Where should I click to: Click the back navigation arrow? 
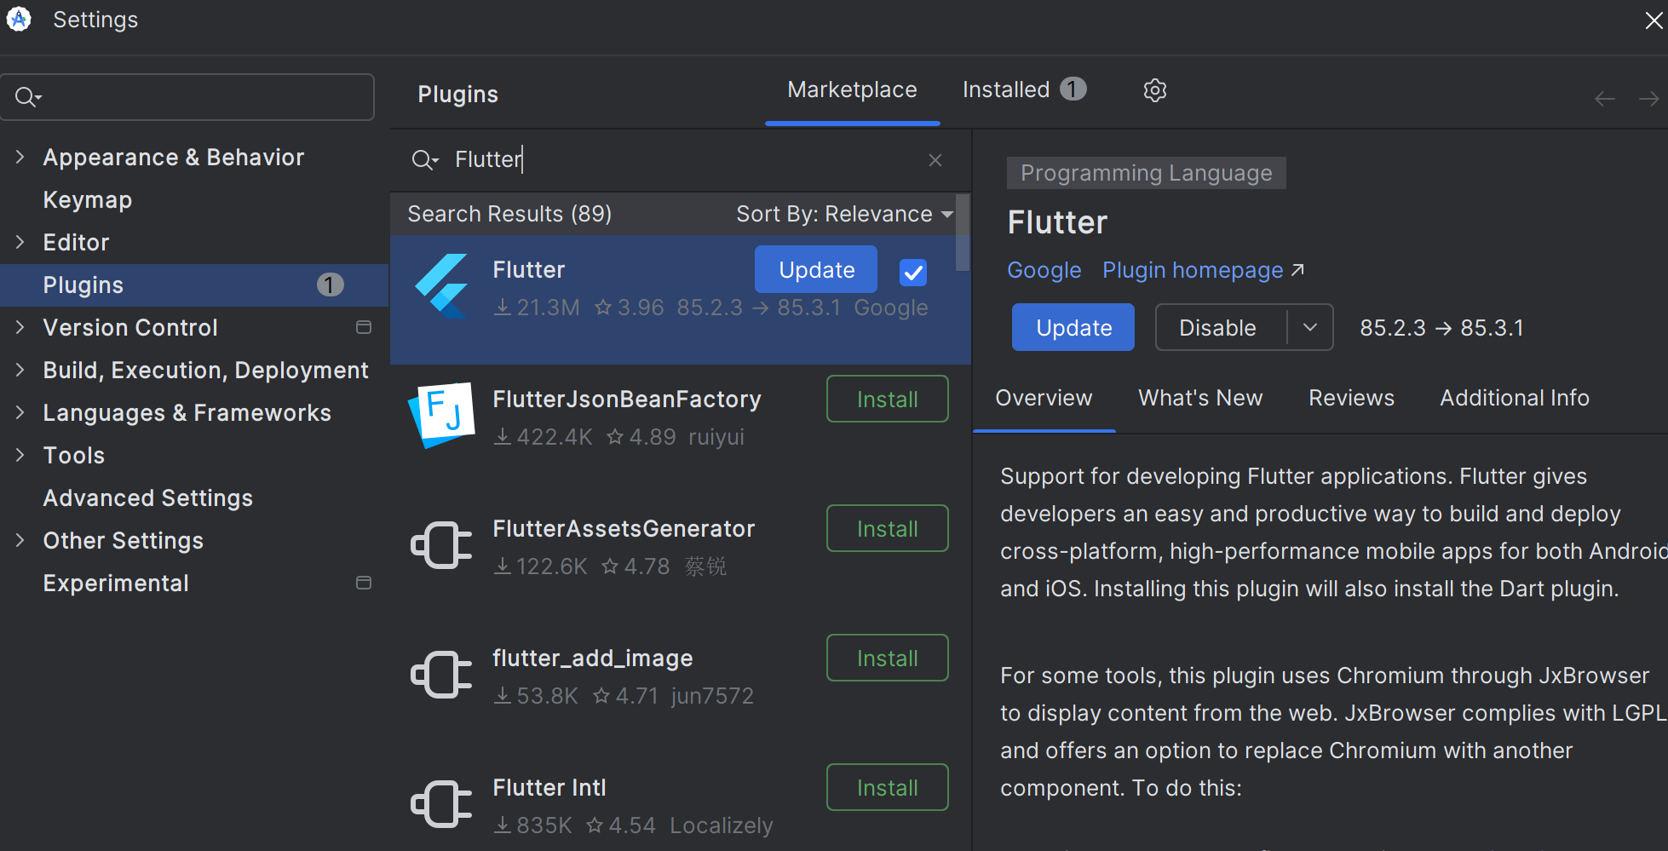pyautogui.click(x=1604, y=100)
